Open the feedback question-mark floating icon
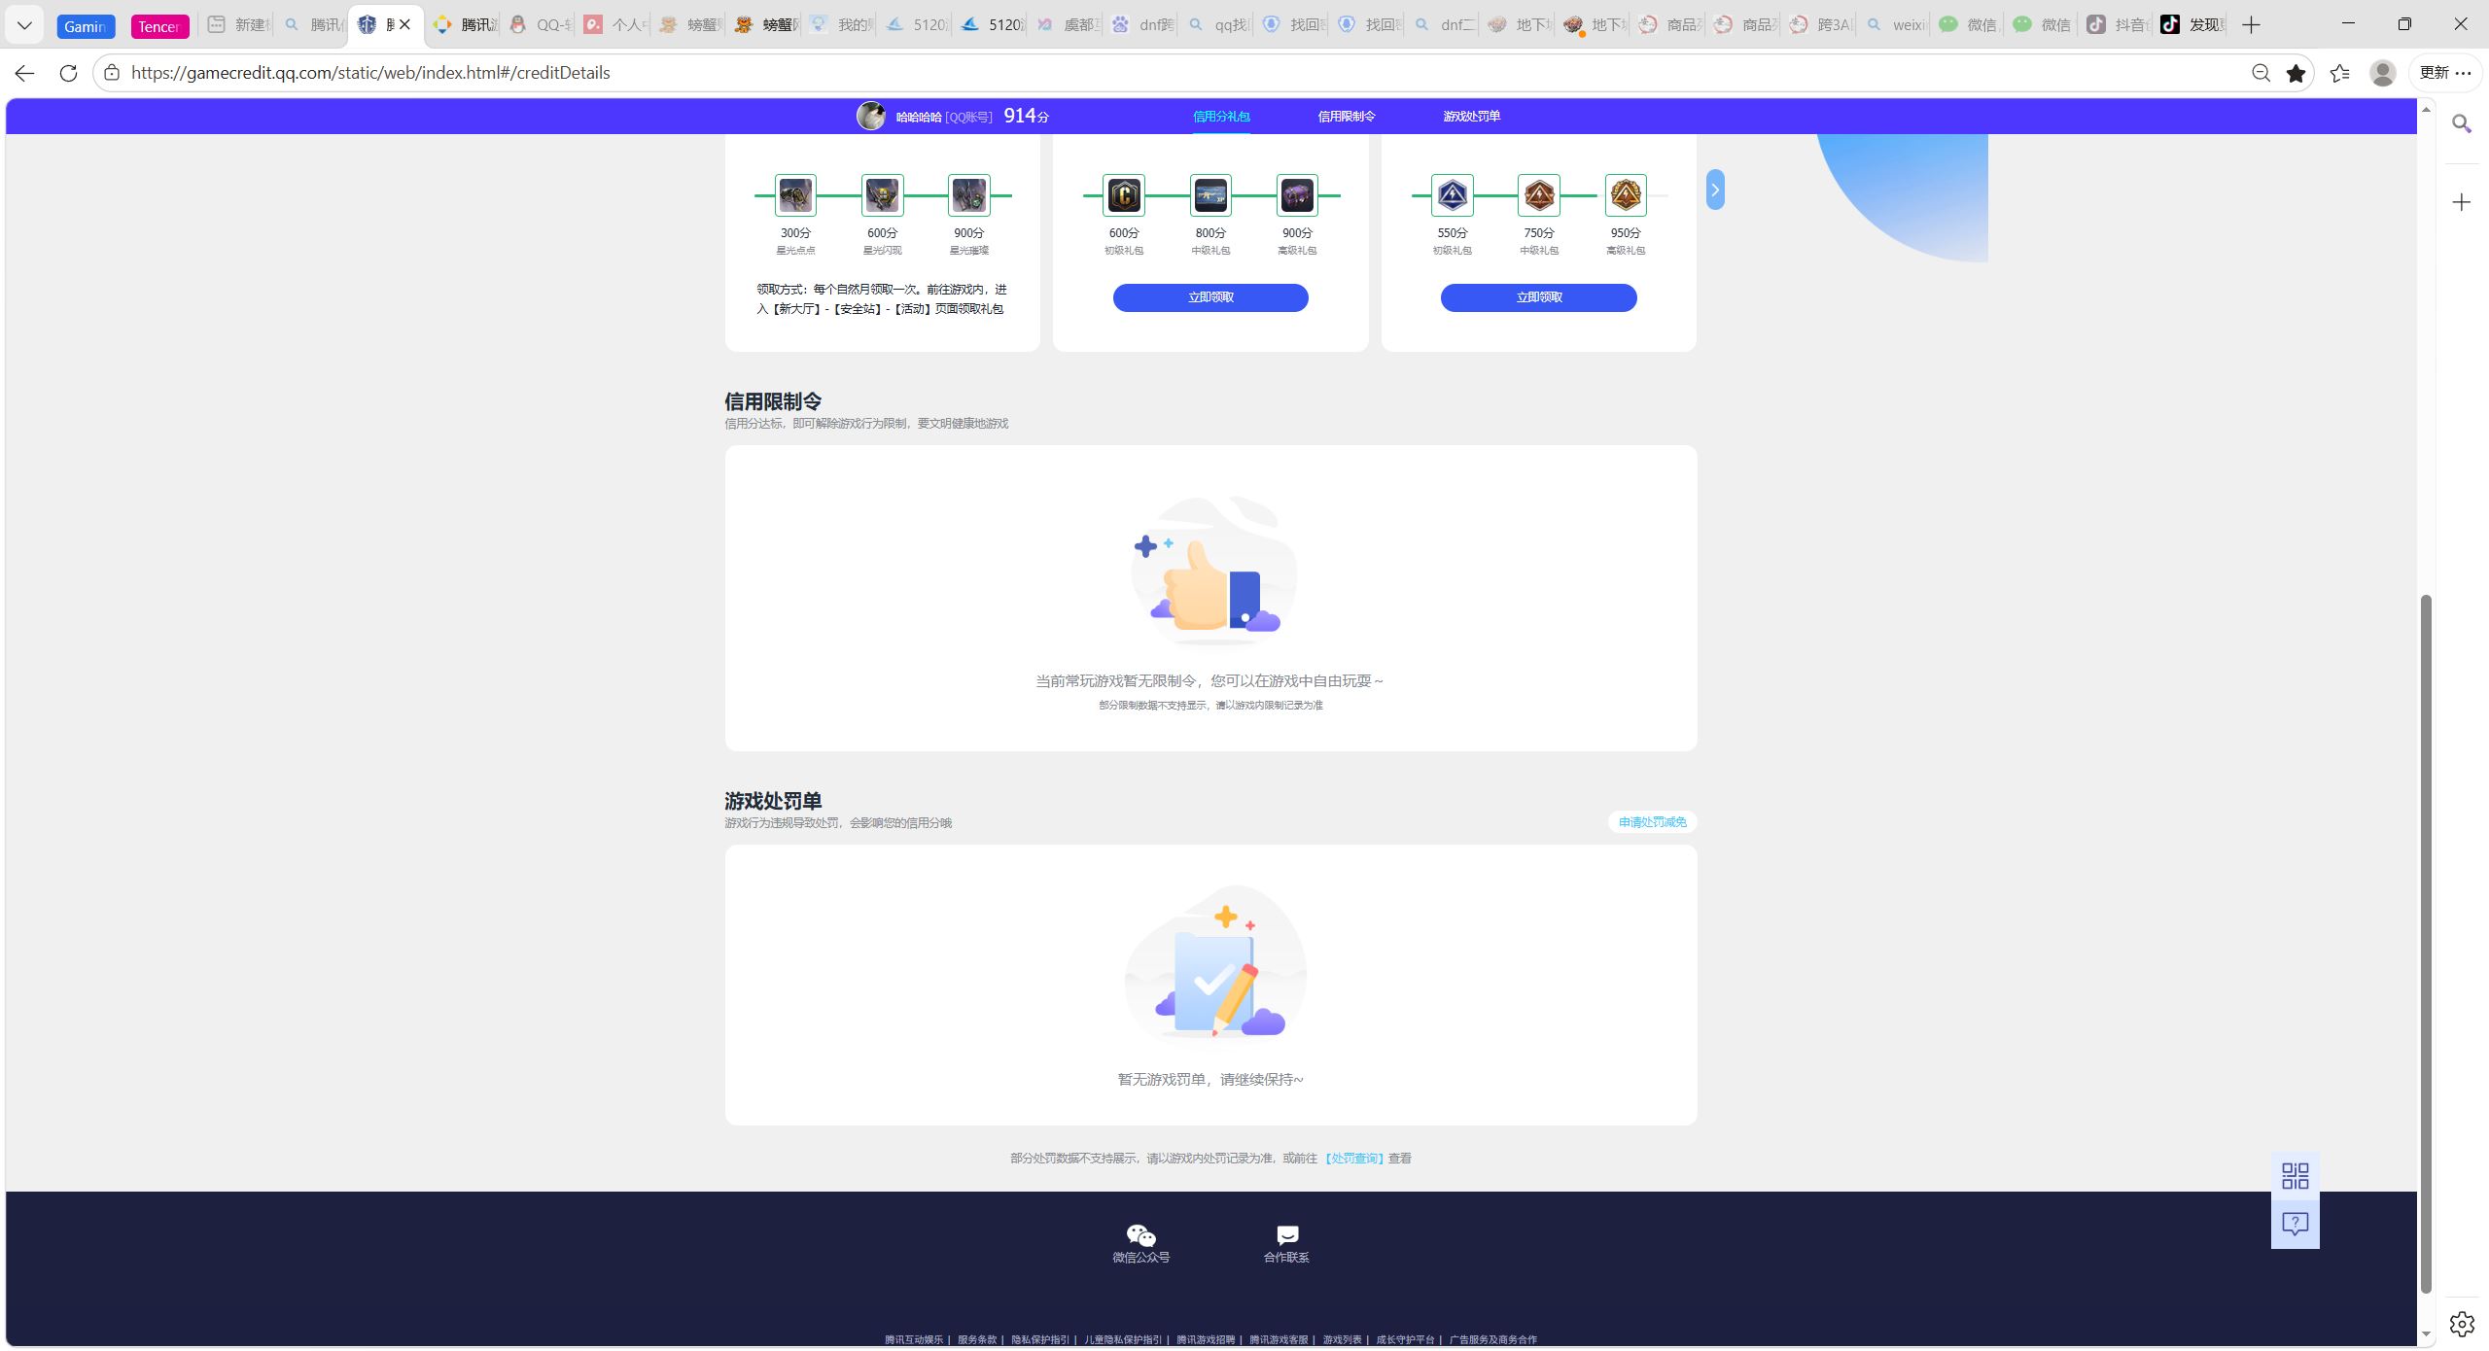 click(x=2295, y=1224)
